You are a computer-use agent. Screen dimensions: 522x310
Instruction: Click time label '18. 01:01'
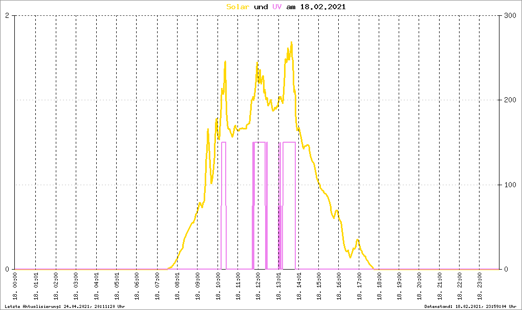[36, 286]
